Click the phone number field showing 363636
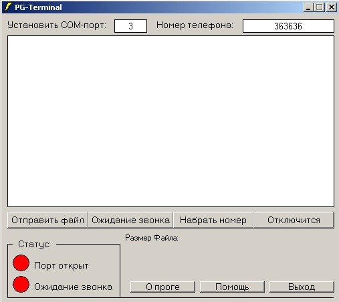This screenshot has width=339, height=302. 288,26
